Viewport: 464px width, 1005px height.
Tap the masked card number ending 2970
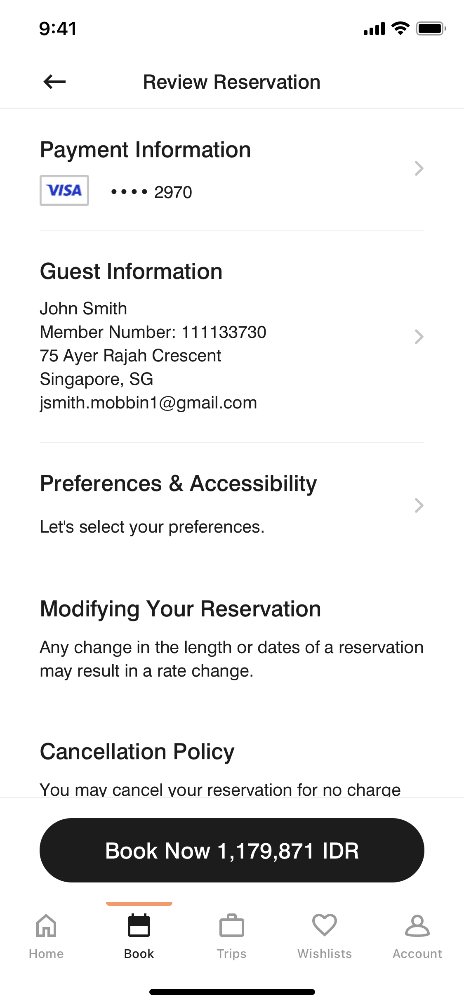coord(152,192)
